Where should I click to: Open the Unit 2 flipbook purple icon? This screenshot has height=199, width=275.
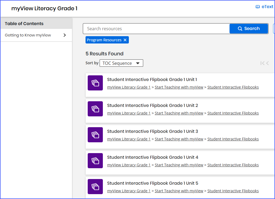[95, 109]
